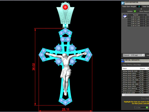Select the Silver:.925 Sterling row
149x112 pixels.
[136, 88]
